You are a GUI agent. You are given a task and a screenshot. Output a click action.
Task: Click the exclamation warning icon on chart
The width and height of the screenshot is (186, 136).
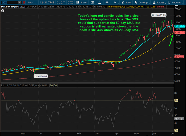tap(3, 11)
